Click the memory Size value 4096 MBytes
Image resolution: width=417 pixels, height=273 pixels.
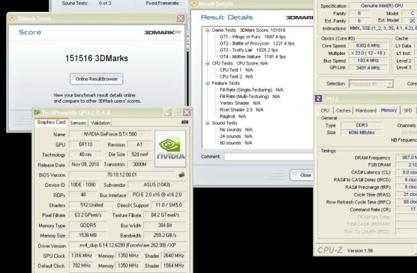click(x=361, y=133)
